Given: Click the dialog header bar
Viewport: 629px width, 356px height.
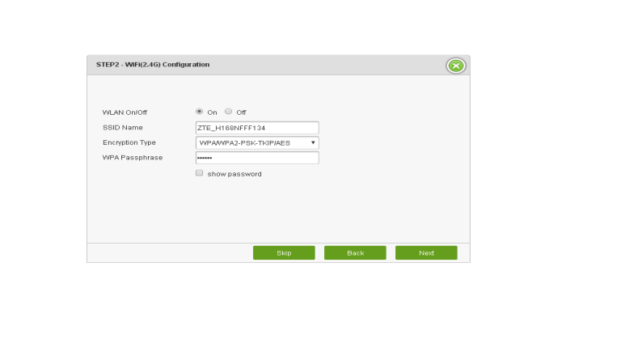Looking at the screenshot, I should click(278, 65).
